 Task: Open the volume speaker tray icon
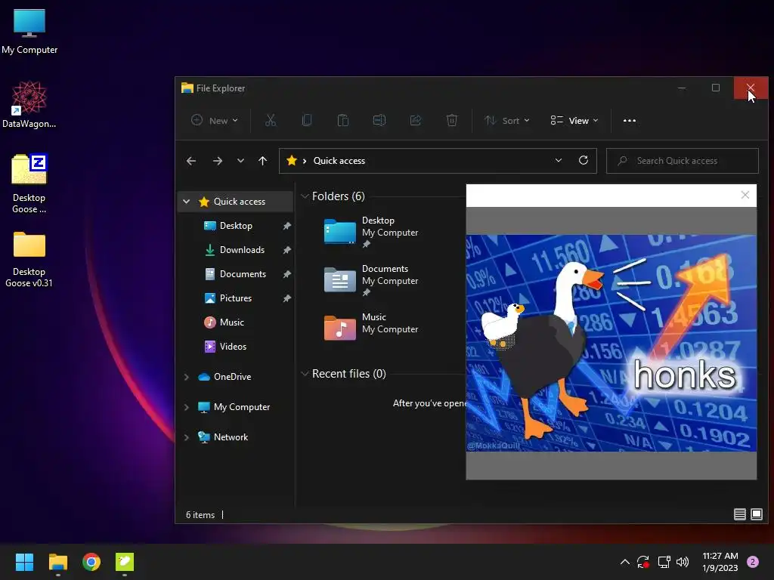click(x=683, y=562)
